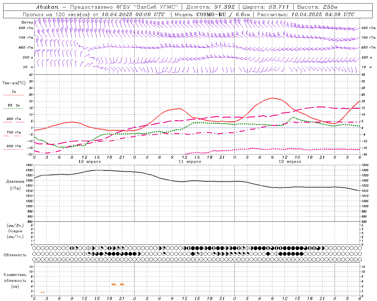
Task: Click the 10 апреля date label
Action: pos(90,162)
